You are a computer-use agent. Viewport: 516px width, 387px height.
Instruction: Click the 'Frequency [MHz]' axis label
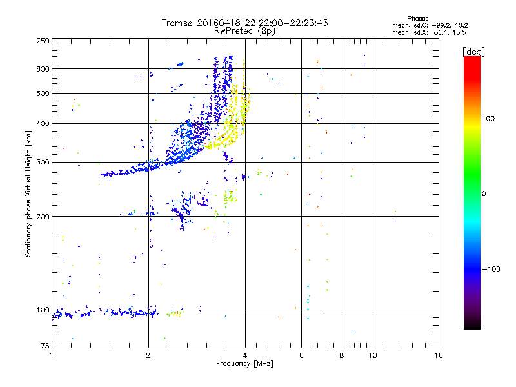tap(244, 364)
